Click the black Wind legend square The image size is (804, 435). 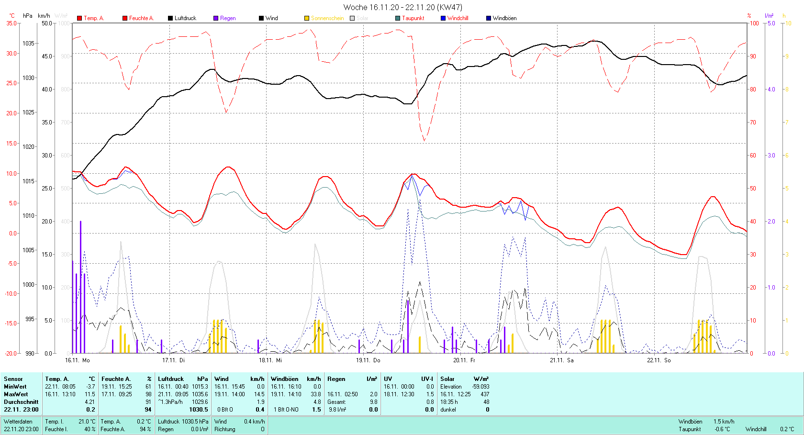point(261,18)
